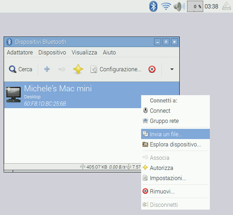Open the Aiuto menu
Image resolution: width=233 pixels, height=215 pixels.
click(x=109, y=52)
